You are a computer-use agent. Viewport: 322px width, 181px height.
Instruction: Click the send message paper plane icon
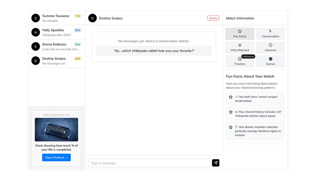[216, 163]
